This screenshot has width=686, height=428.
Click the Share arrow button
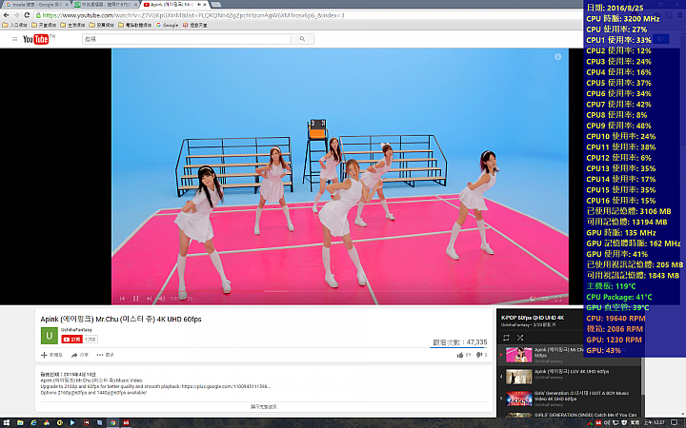click(80, 355)
